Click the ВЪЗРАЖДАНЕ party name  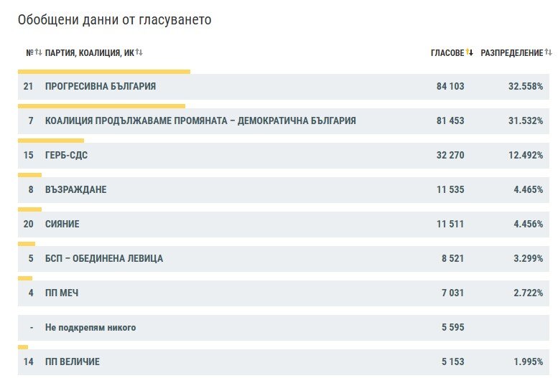pyautogui.click(x=76, y=189)
